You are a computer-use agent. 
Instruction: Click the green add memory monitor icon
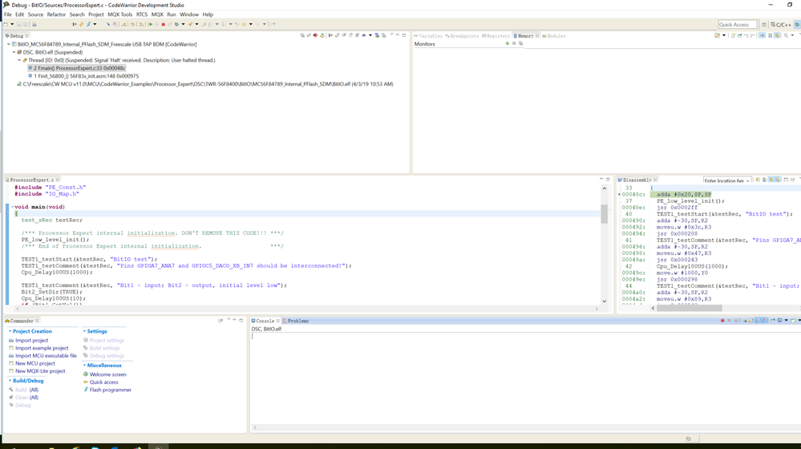(x=508, y=43)
